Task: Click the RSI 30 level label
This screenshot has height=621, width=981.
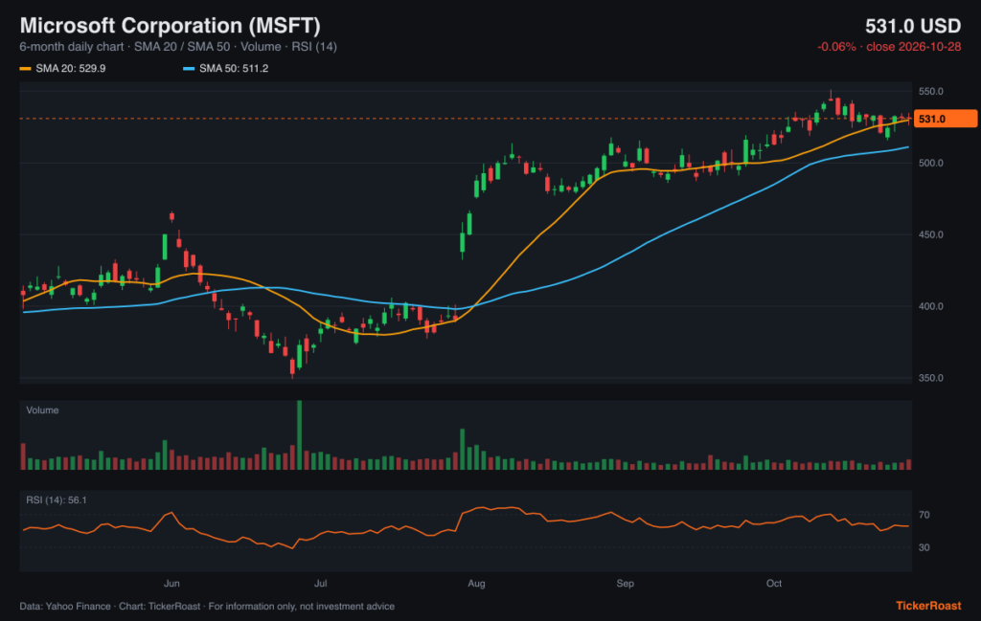Action: pyautogui.click(x=924, y=548)
